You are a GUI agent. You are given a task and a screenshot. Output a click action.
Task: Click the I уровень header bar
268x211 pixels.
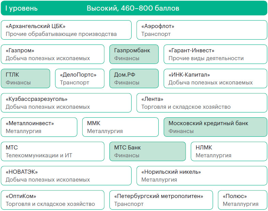[x=134, y=8]
